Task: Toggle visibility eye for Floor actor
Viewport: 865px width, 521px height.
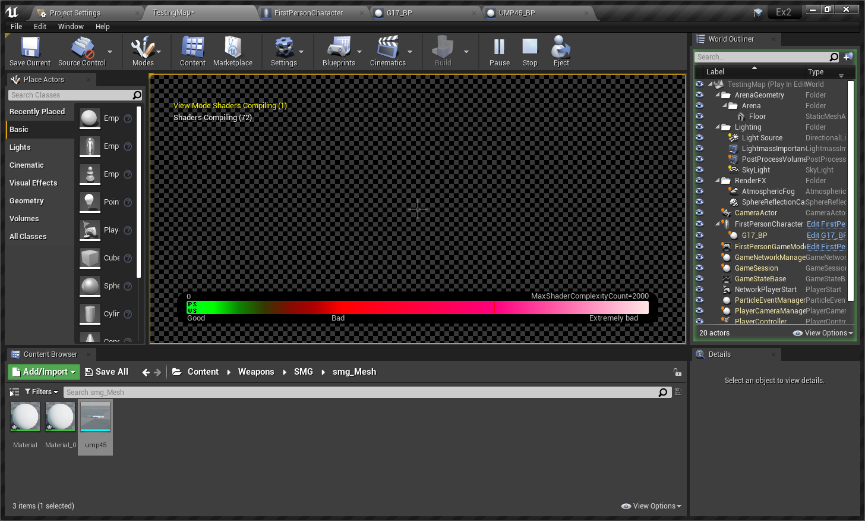Action: click(699, 117)
